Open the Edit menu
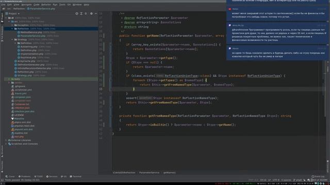 (x=9, y=5)
